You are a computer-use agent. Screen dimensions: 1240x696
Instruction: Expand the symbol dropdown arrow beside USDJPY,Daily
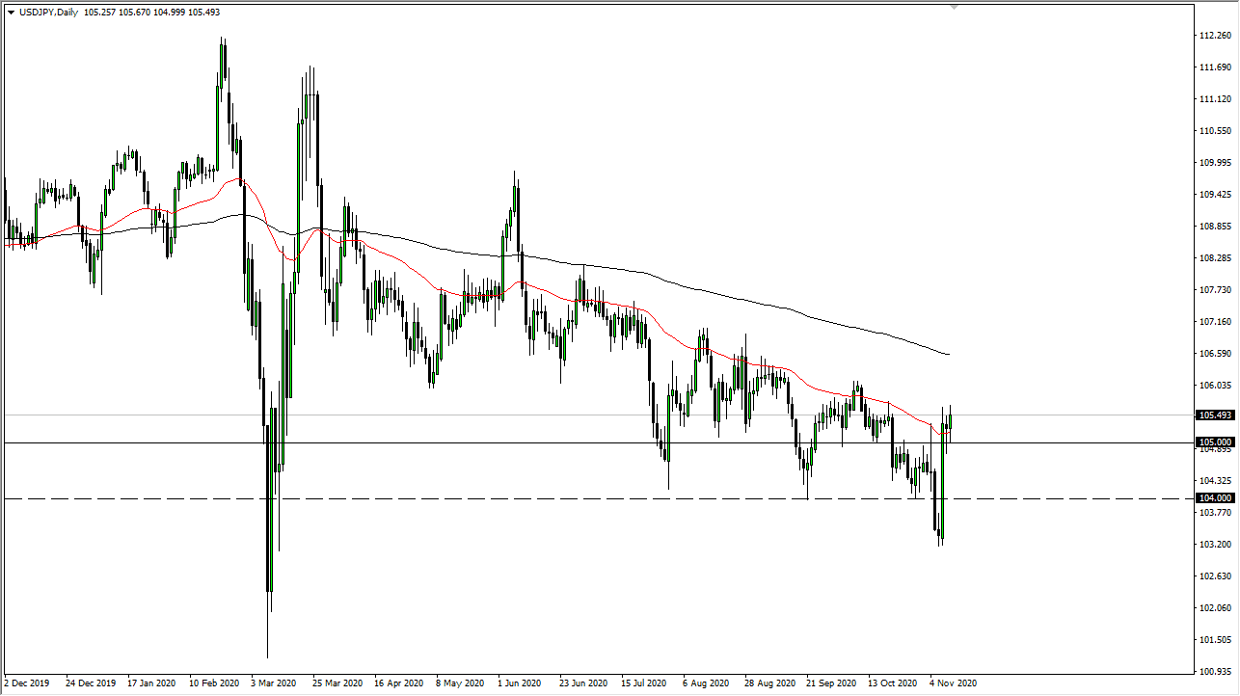tap(10, 13)
